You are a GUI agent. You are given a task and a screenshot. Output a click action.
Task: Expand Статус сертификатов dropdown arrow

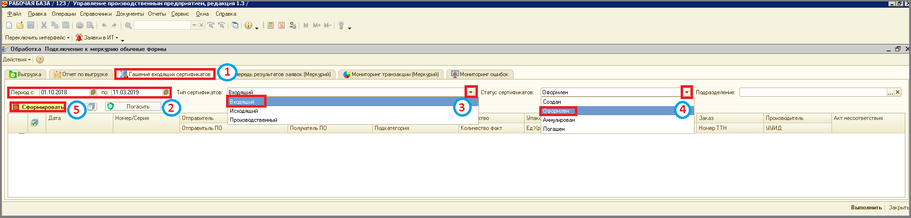[x=687, y=92]
